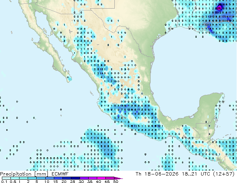
Task: Click the 40–45 mm magenta legend box
Action: (x=101, y=178)
